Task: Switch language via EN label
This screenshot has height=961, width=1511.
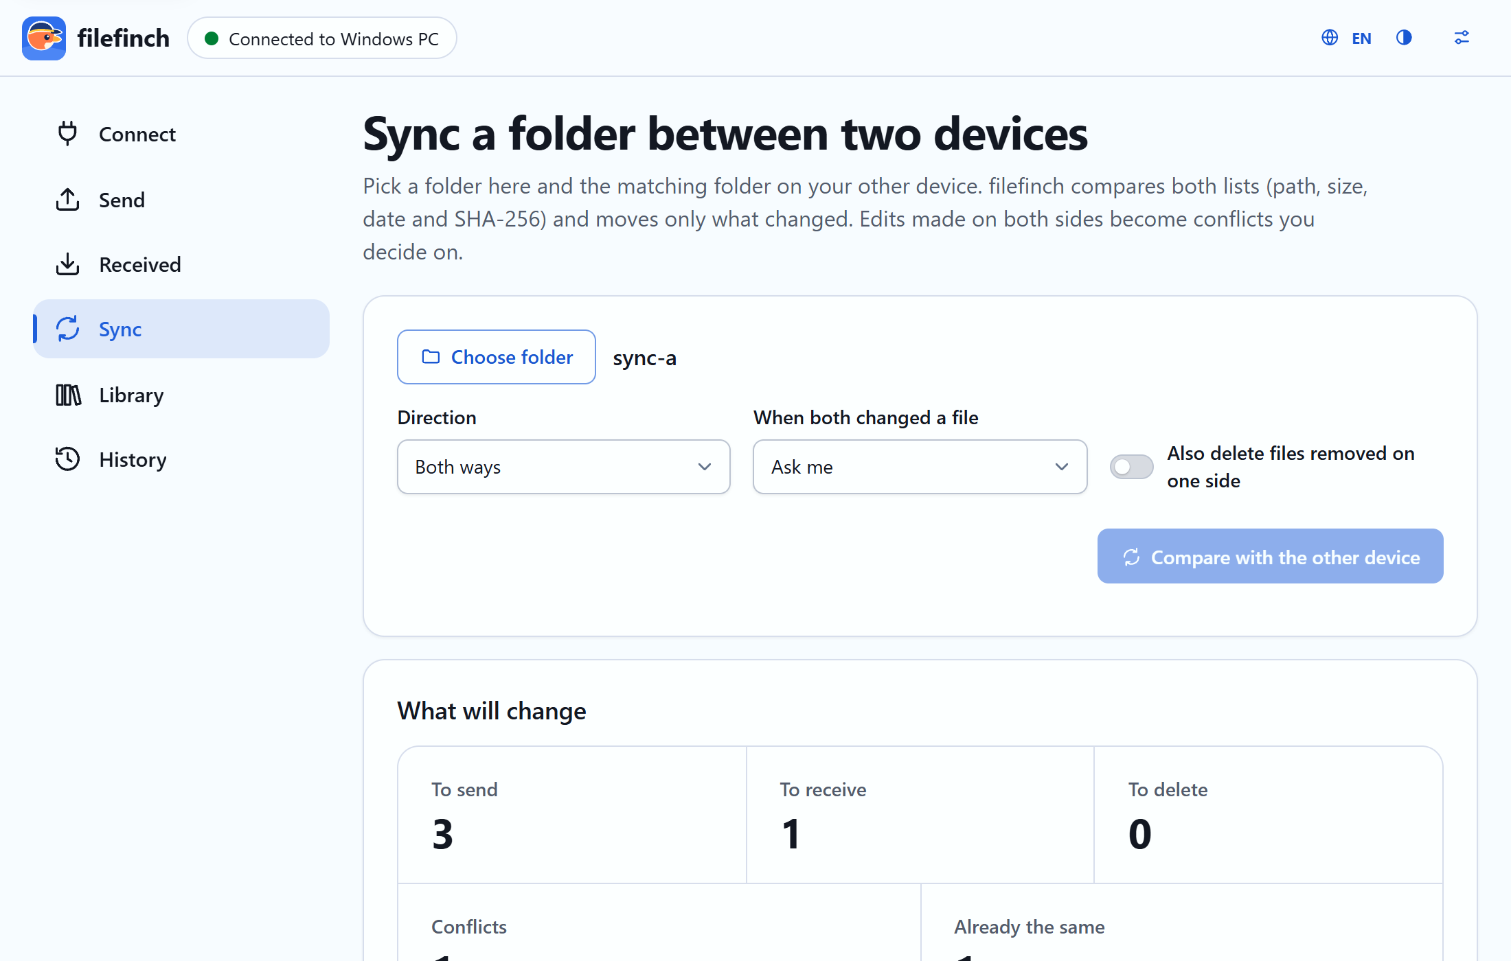Action: tap(1361, 38)
